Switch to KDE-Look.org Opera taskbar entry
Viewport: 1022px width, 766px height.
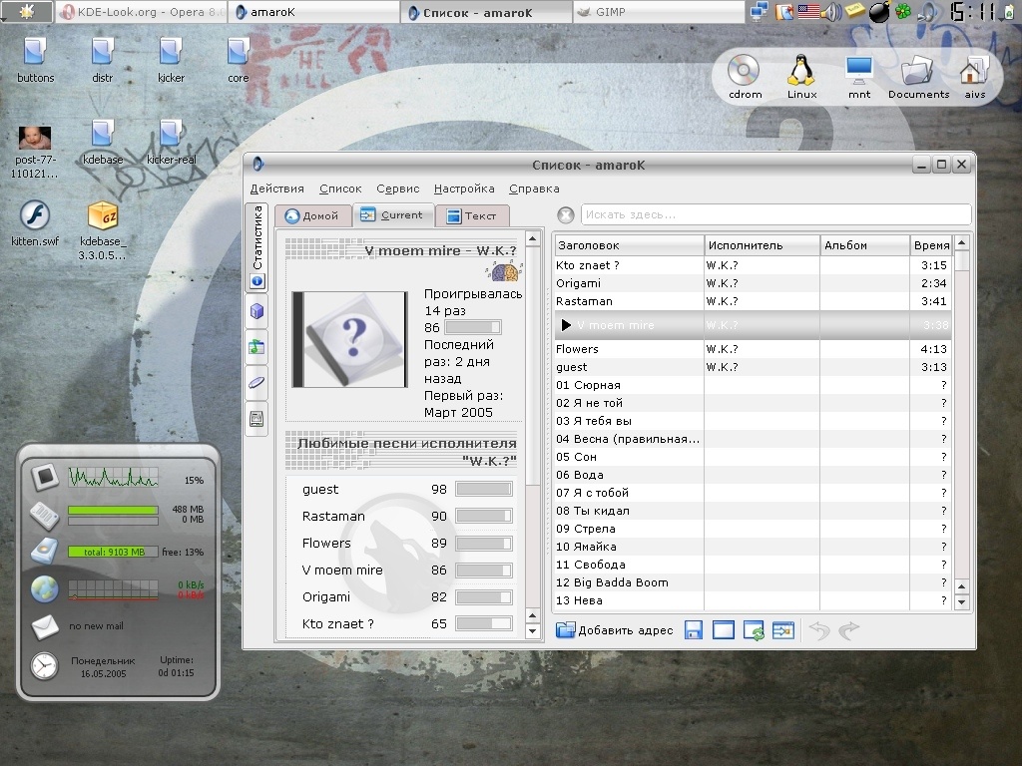coord(142,12)
